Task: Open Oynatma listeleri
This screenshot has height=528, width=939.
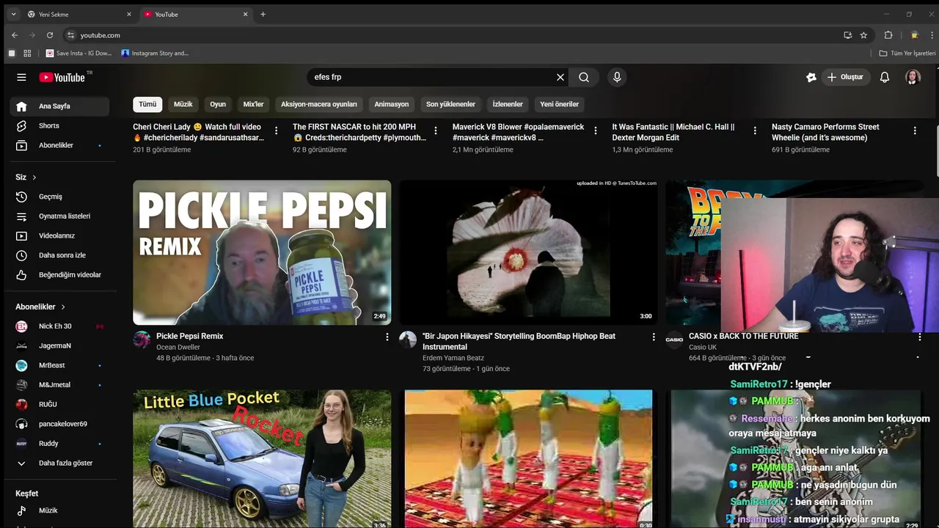Action: [59, 216]
